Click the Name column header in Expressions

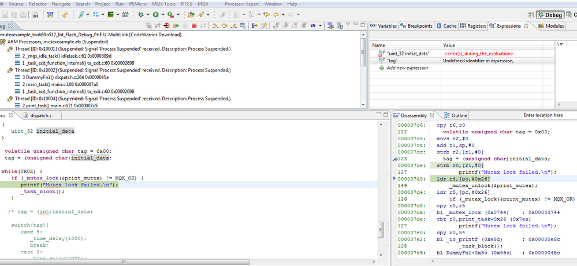(x=405, y=45)
